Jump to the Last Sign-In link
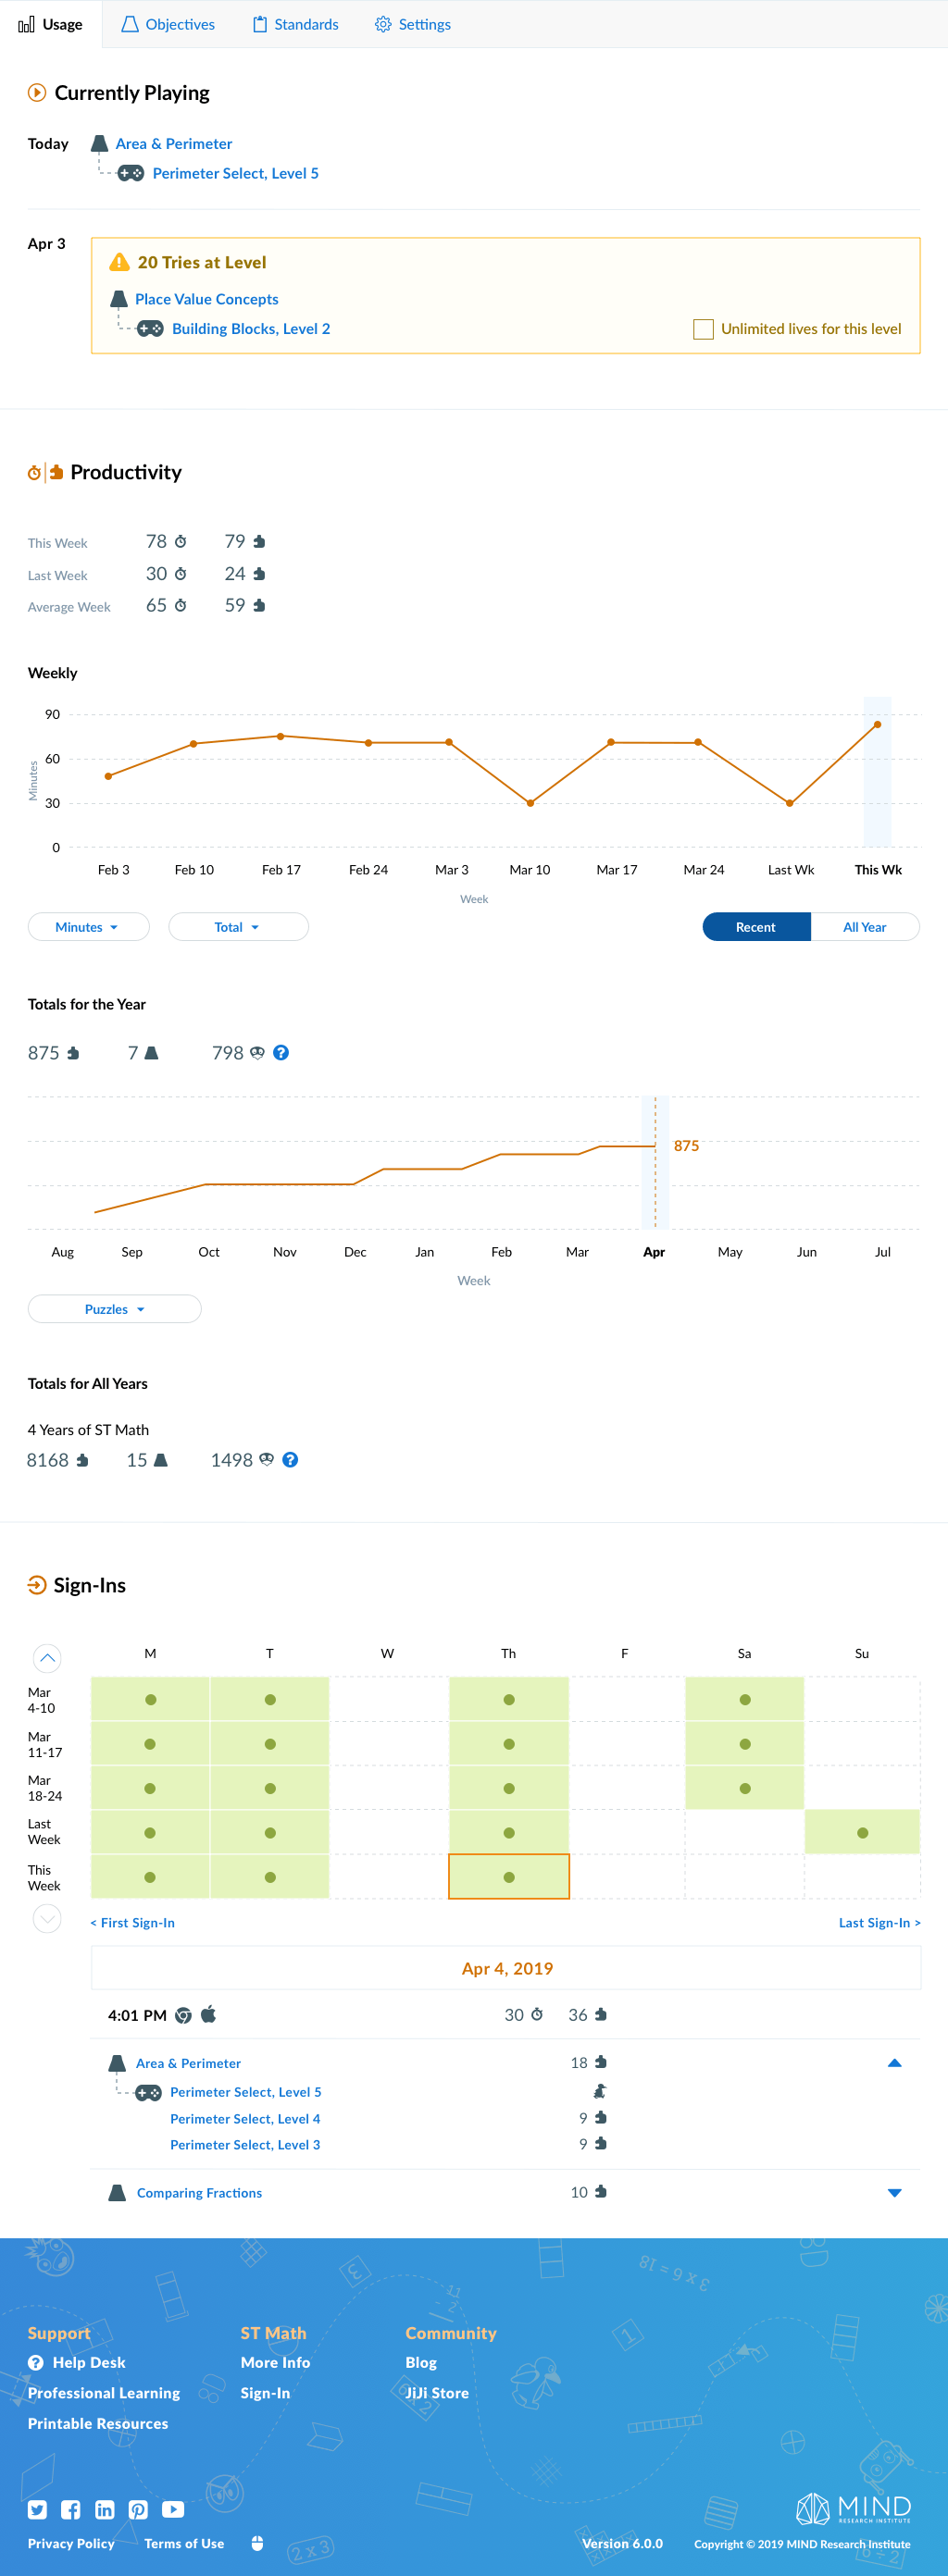The width and height of the screenshot is (948, 2576). coord(879,1923)
